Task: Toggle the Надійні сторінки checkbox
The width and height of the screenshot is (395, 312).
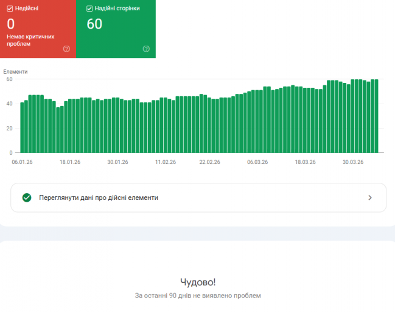Action: pyautogui.click(x=89, y=9)
